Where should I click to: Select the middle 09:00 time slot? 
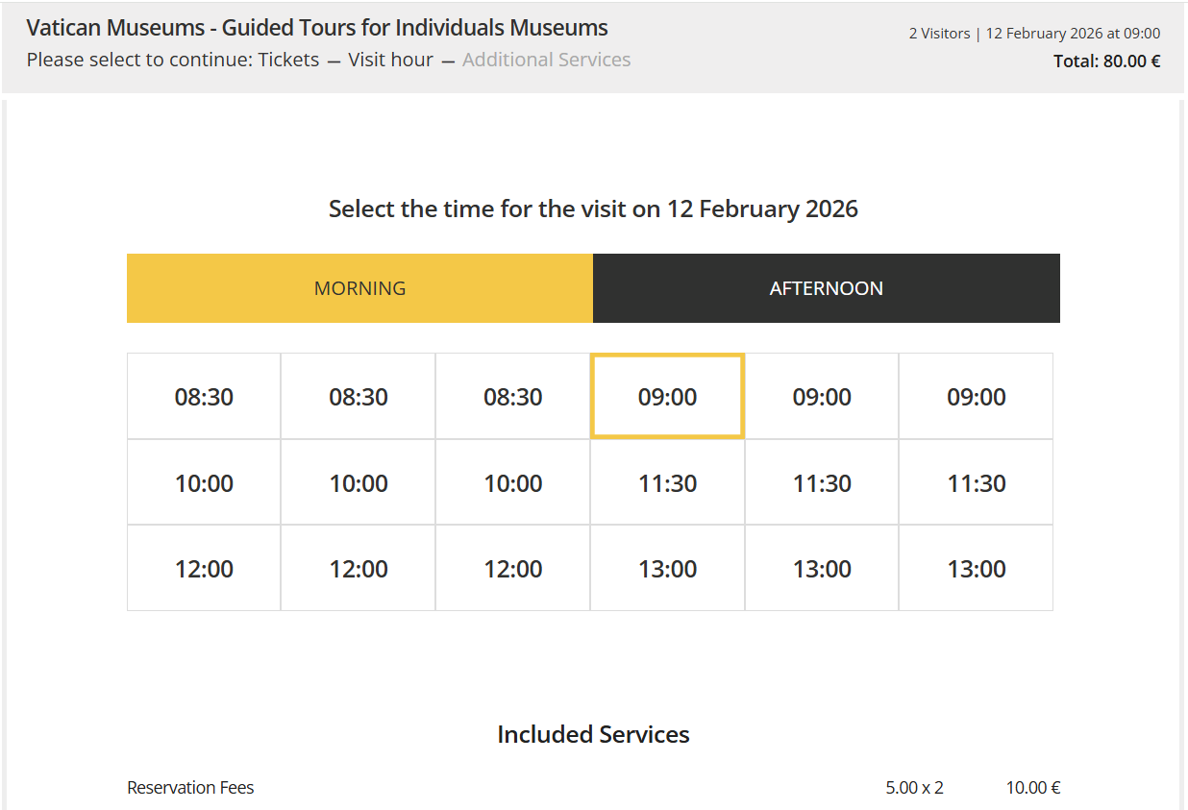(822, 397)
